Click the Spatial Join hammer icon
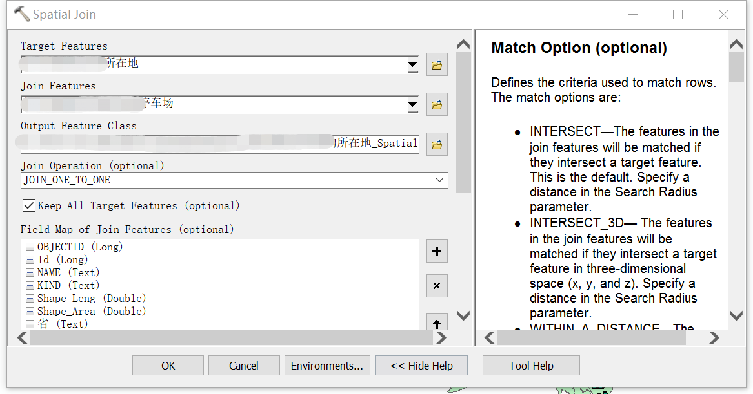 pyautogui.click(x=21, y=14)
